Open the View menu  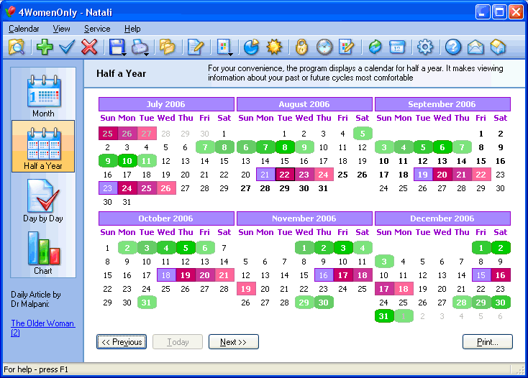pyautogui.click(x=62, y=29)
